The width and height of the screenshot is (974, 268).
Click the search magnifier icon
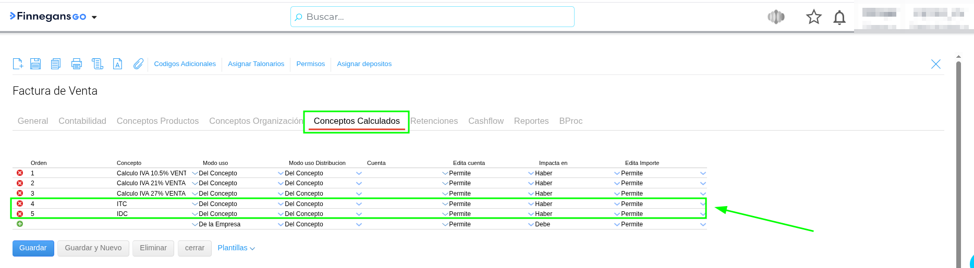pos(298,17)
